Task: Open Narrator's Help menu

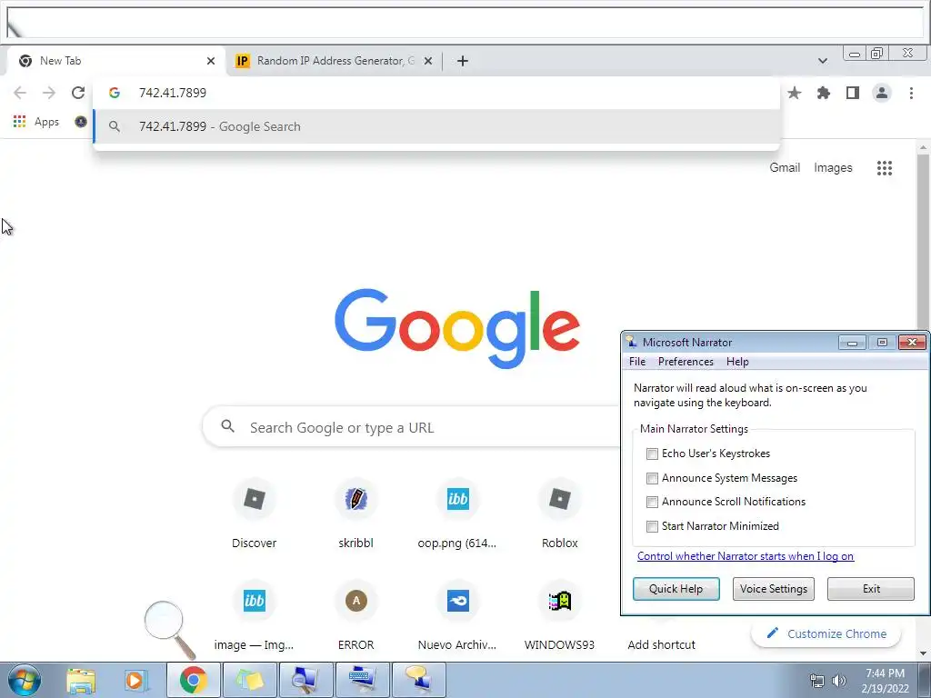Action: [x=737, y=362]
